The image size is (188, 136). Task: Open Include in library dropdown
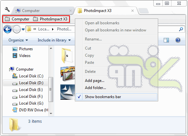tap(54, 40)
